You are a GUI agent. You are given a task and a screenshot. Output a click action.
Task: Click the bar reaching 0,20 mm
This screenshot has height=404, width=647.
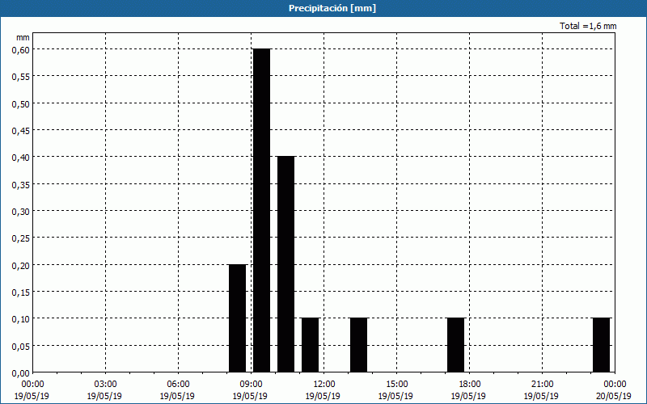[237, 318]
